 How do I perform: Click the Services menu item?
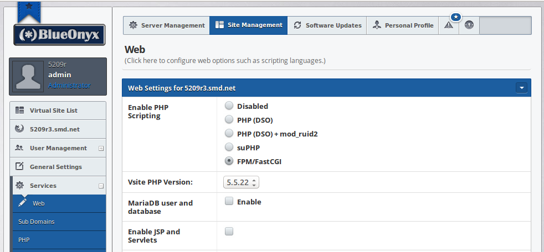pos(58,186)
